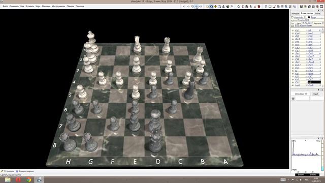The width and height of the screenshot is (325, 183).
Task: Switch to the Бланк партии tab
Action: (307, 13)
